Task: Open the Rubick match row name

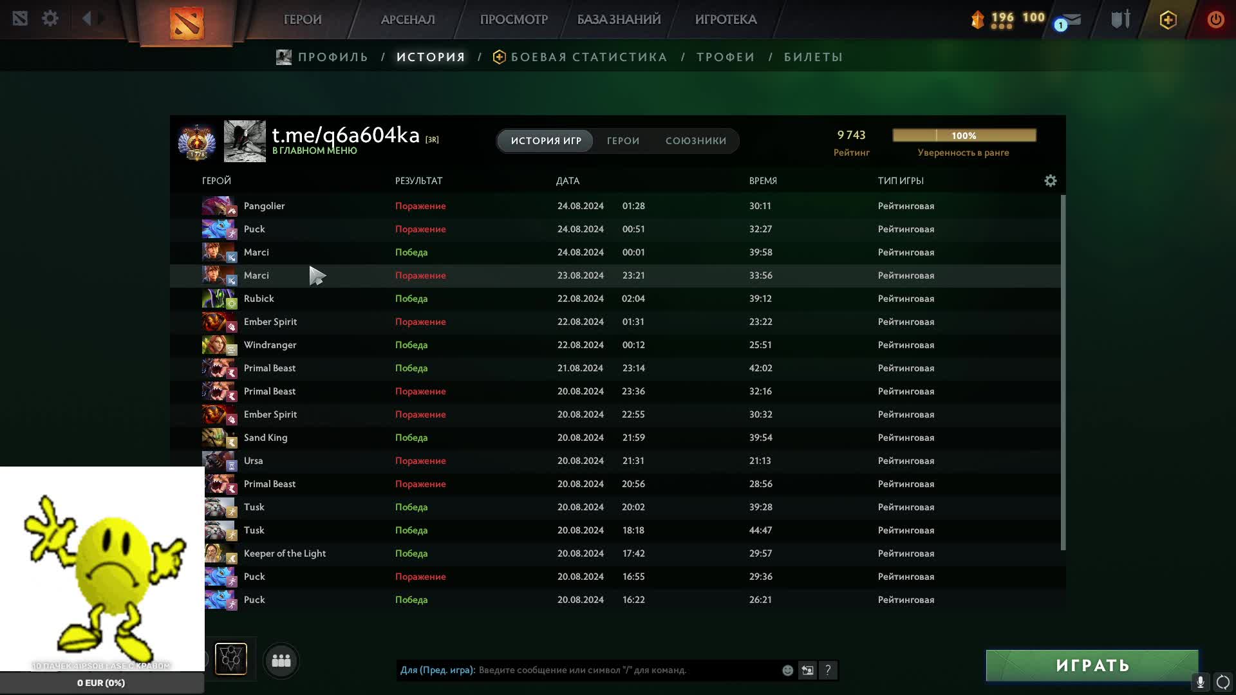Action: point(259,299)
